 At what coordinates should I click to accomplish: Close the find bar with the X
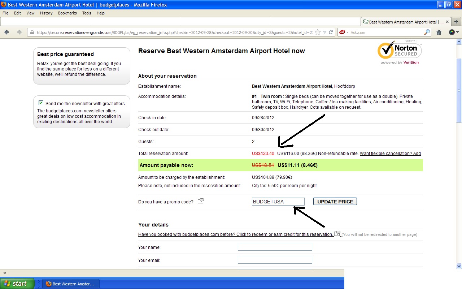5,273
